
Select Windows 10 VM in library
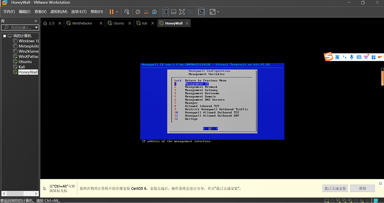[26, 41]
